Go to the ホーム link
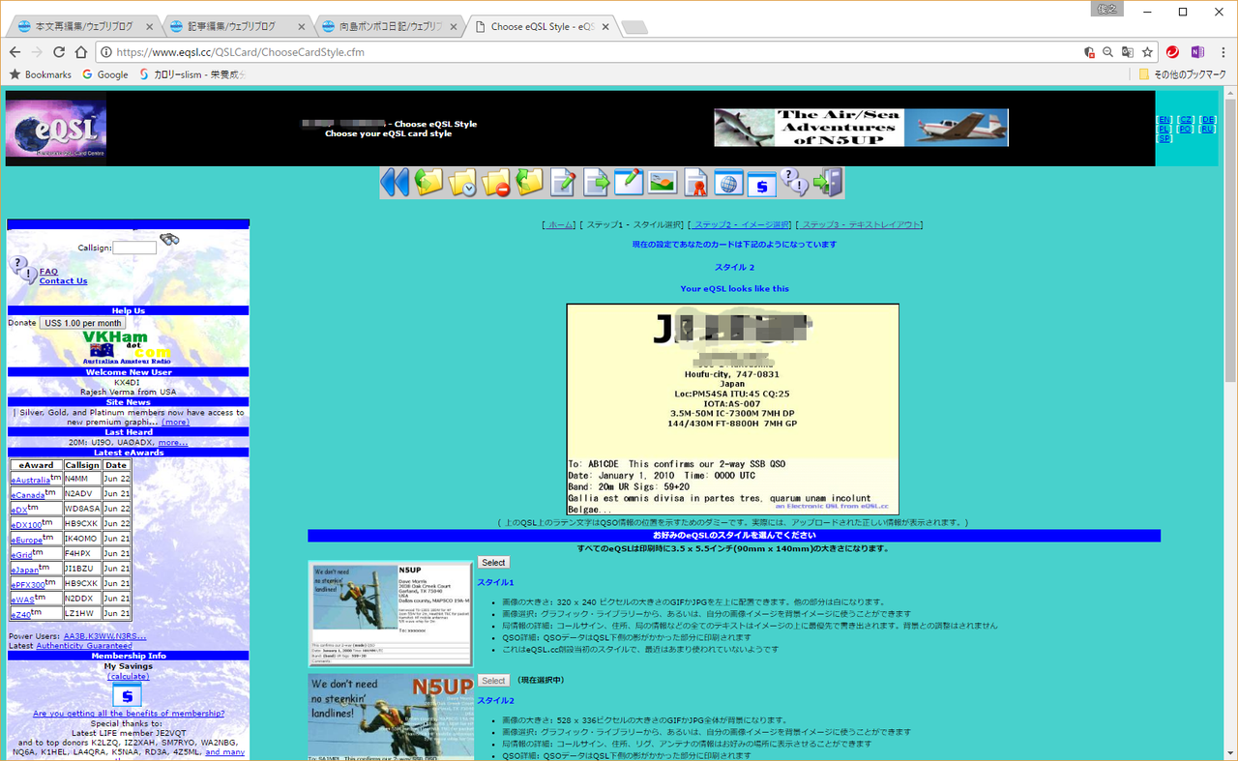The height and width of the screenshot is (761, 1238). point(559,224)
